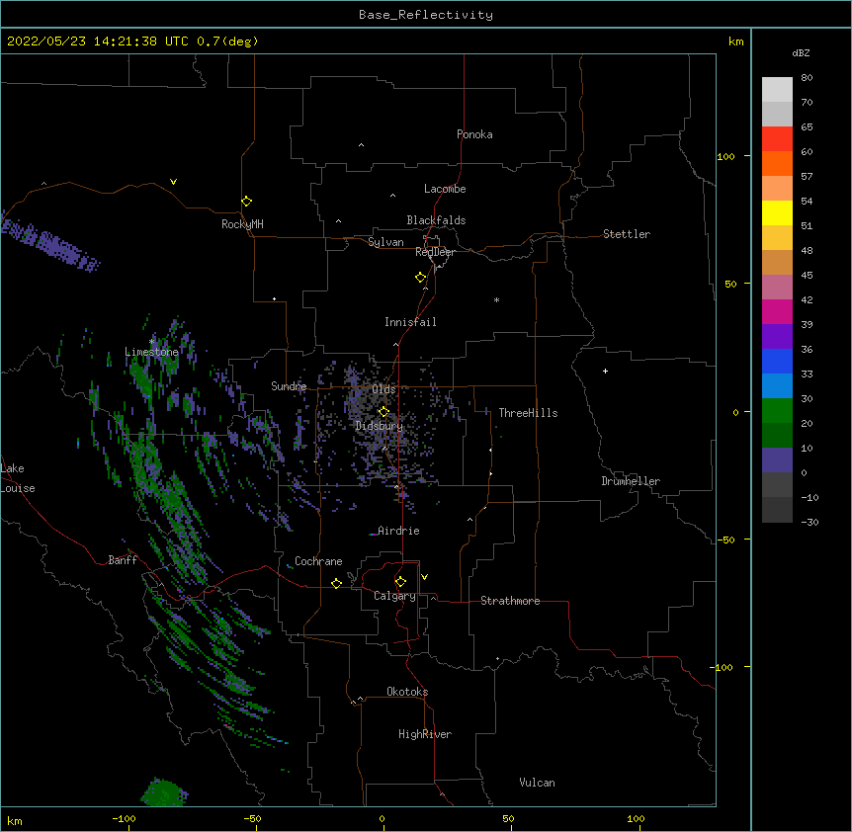This screenshot has width=852, height=832.
Task: Select the blue 33-36 dBZ legend swatch
Action: 777,361
